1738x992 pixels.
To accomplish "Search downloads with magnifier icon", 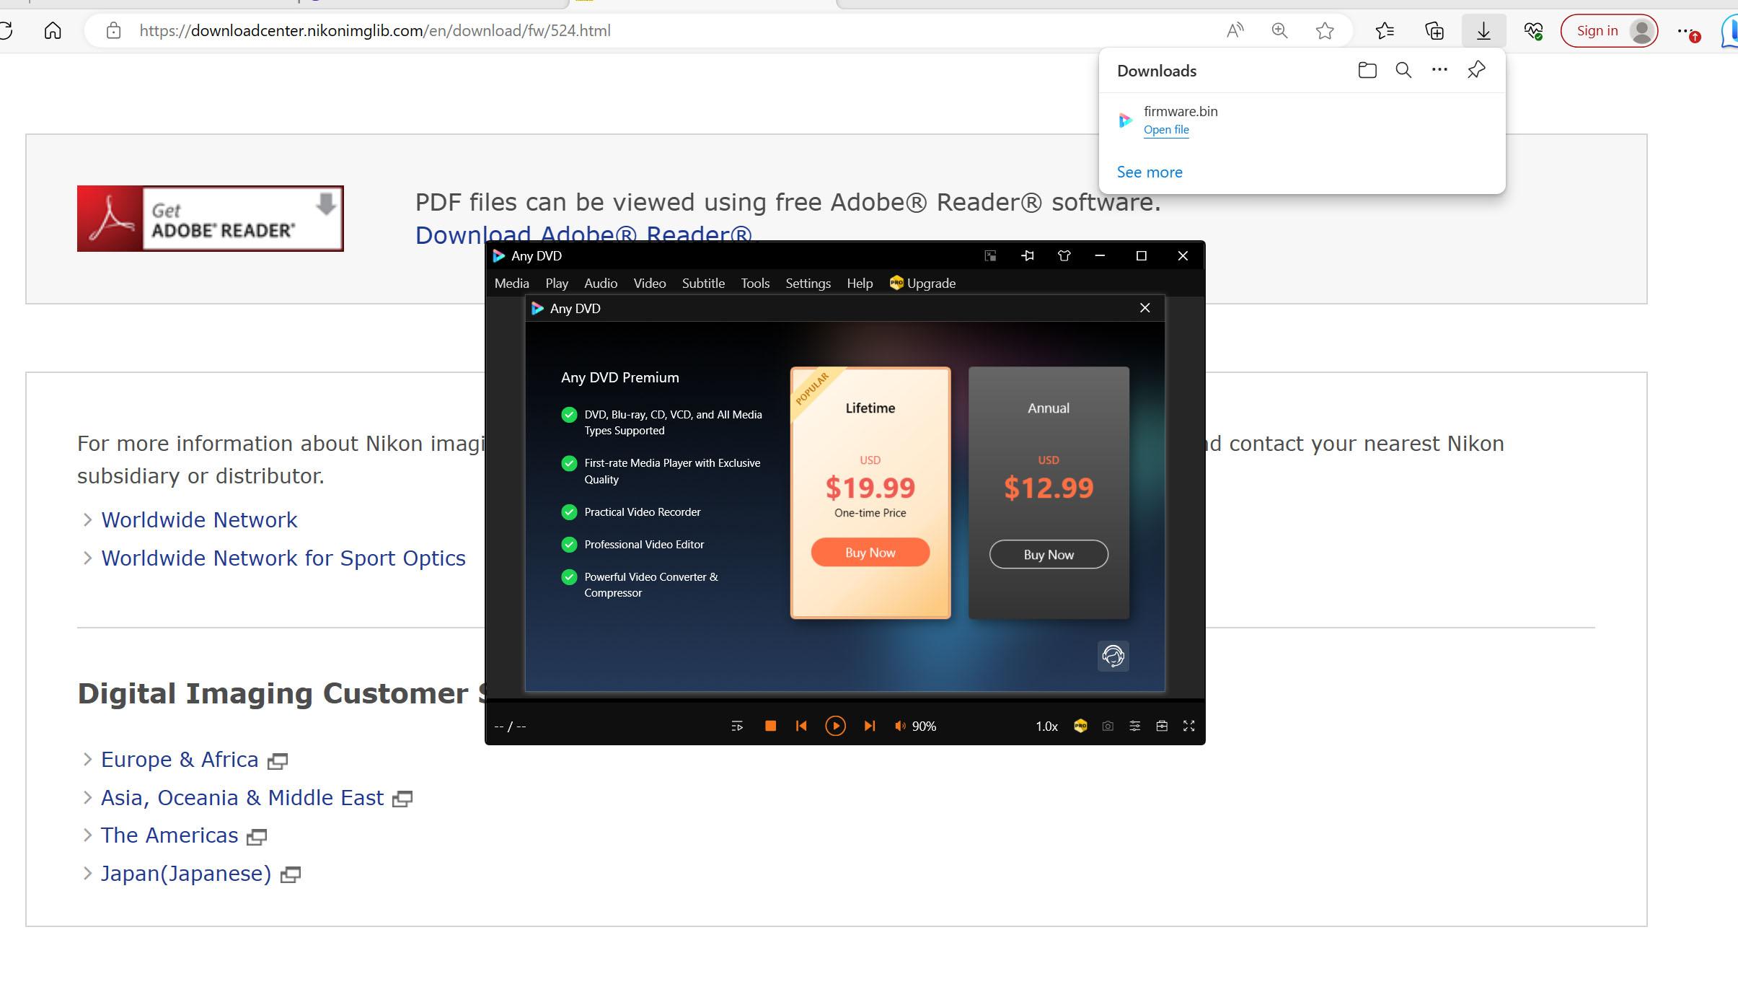I will (1403, 70).
